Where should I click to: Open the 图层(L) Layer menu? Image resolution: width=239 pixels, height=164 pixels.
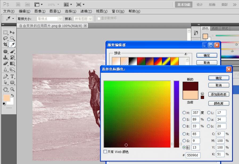[55, 11]
